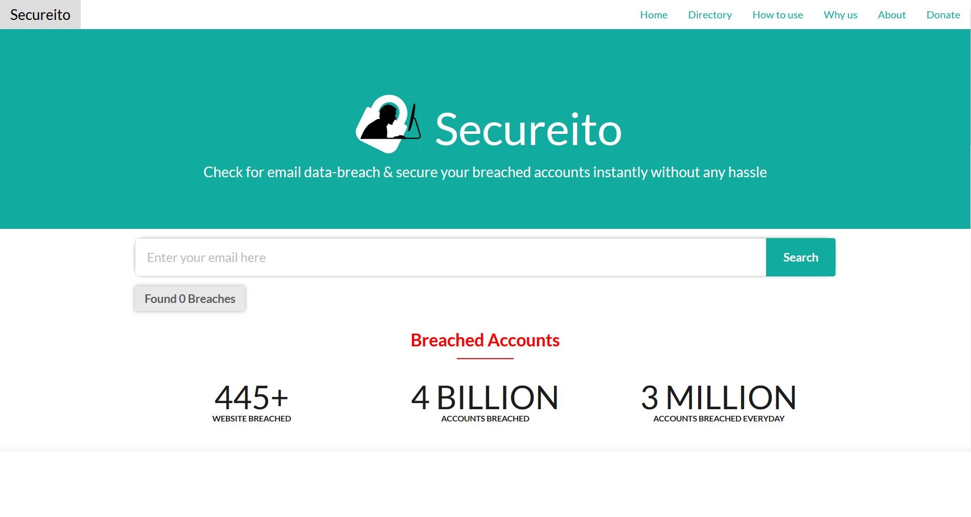
Task: Click the Donate link
Action: [x=943, y=15]
